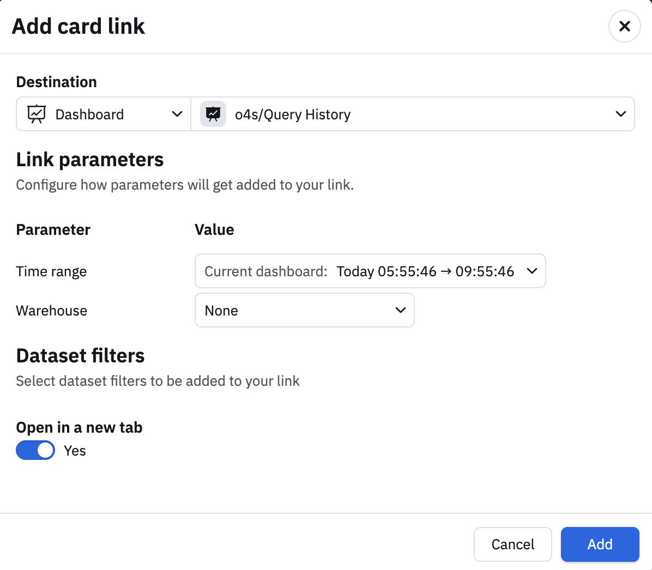
Task: Click the chevron on the Warehouse None selector
Action: (x=401, y=310)
